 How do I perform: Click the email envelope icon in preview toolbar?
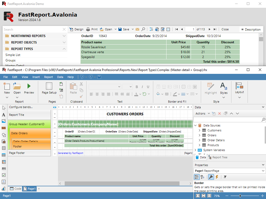[137, 29]
